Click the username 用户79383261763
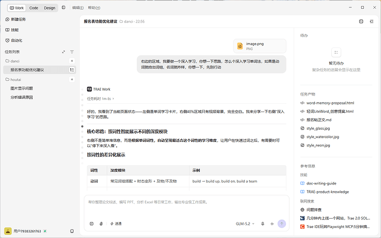 click(x=27, y=231)
